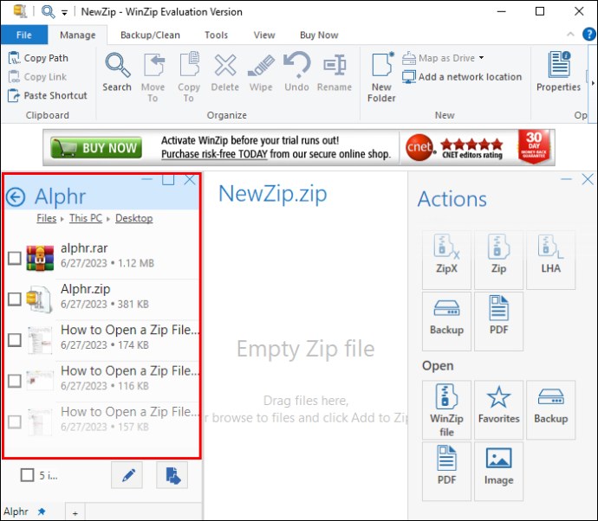This screenshot has height=521, width=598.
Task: Tick the checkbox for the 174 KB file
Action: pos(15,340)
